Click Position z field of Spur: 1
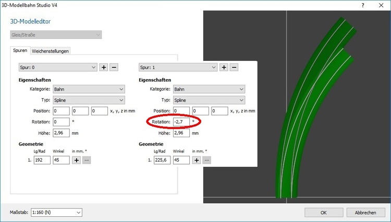The width and height of the screenshot is (391, 222). coord(219,111)
